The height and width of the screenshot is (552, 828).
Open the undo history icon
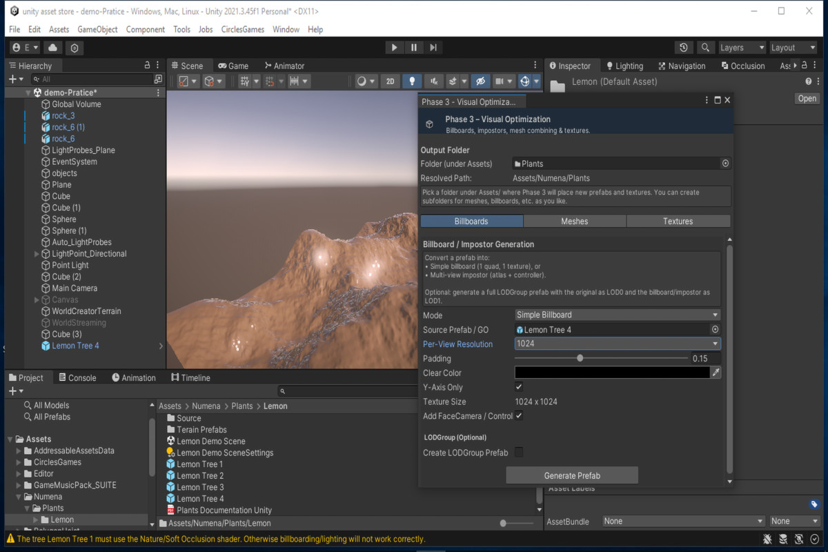pyautogui.click(x=683, y=48)
